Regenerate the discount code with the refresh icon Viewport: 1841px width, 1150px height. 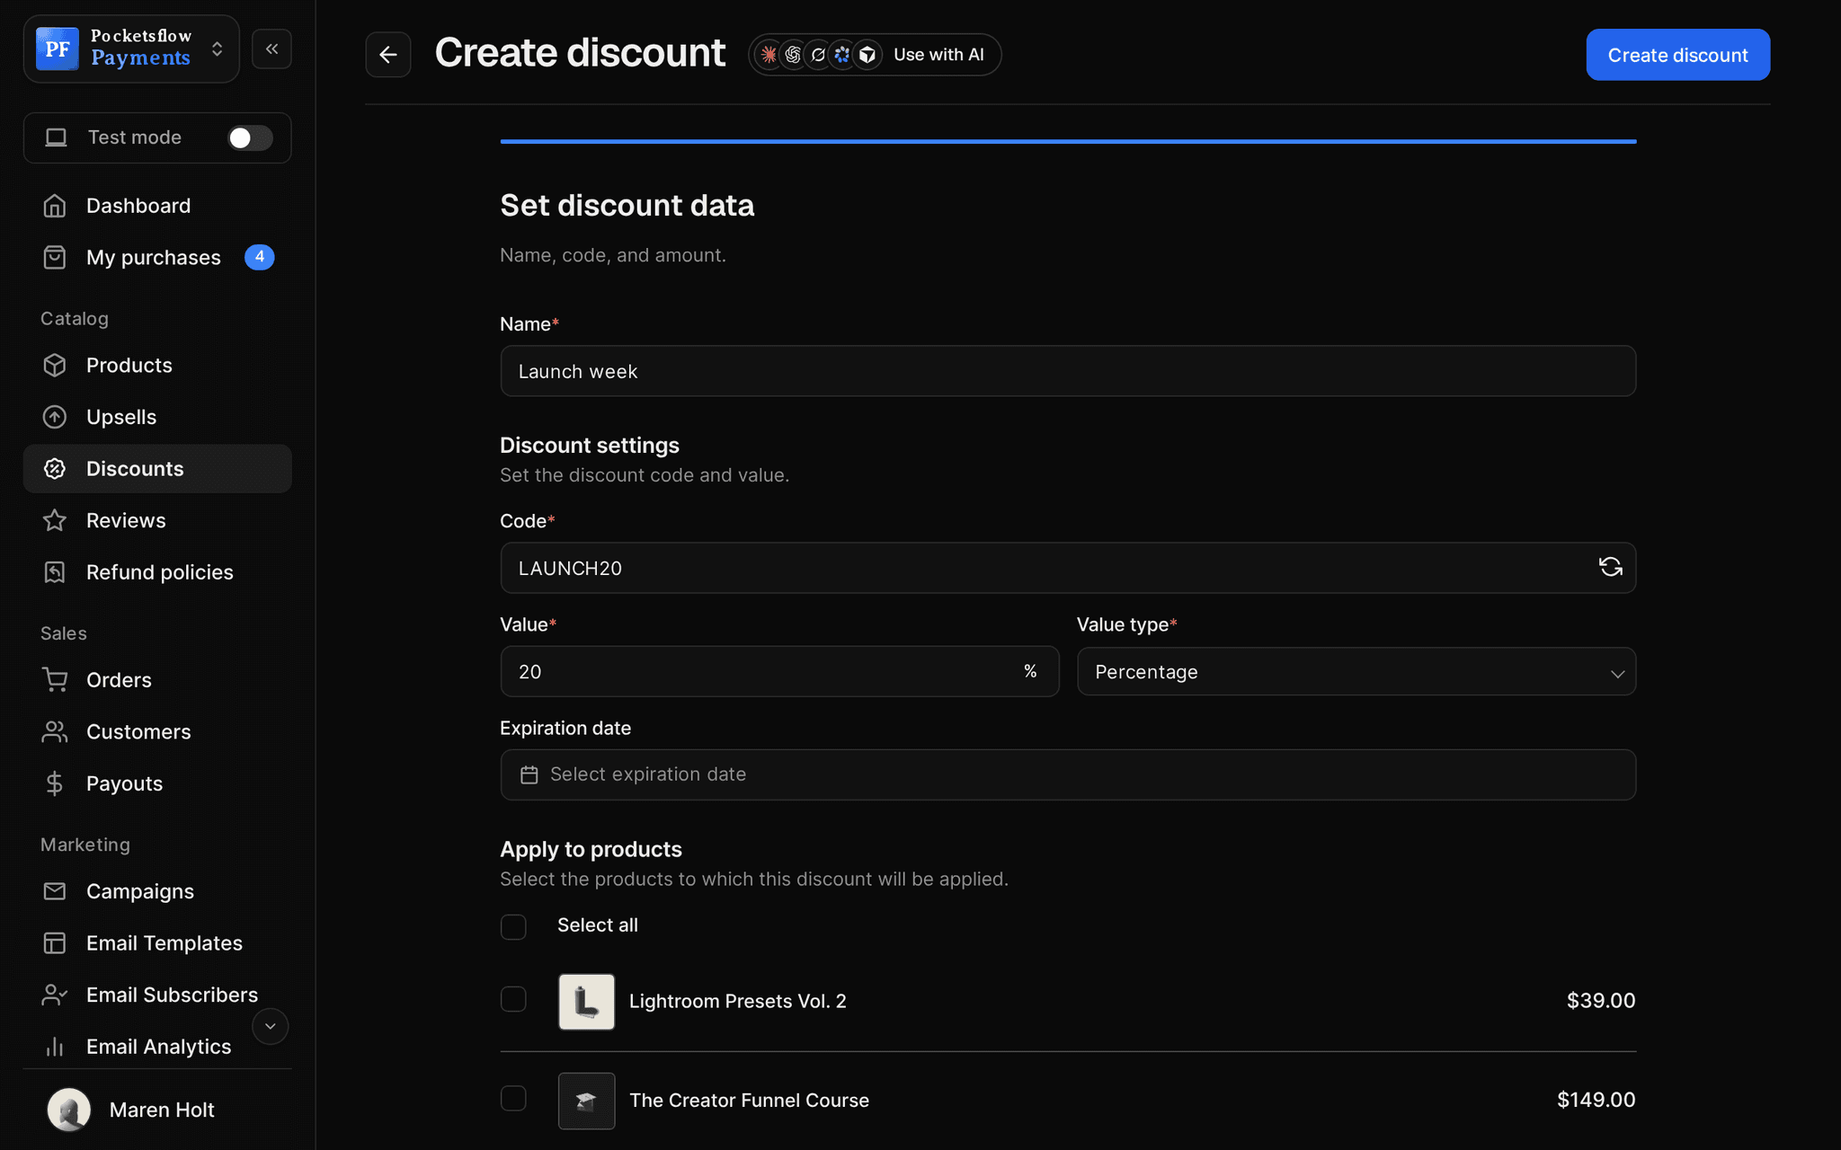pyautogui.click(x=1610, y=567)
